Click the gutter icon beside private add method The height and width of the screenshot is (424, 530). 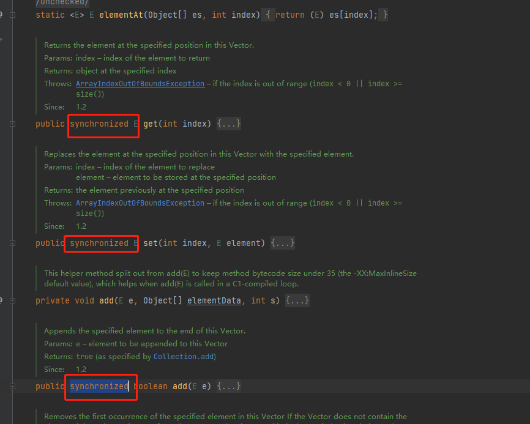point(1,300)
